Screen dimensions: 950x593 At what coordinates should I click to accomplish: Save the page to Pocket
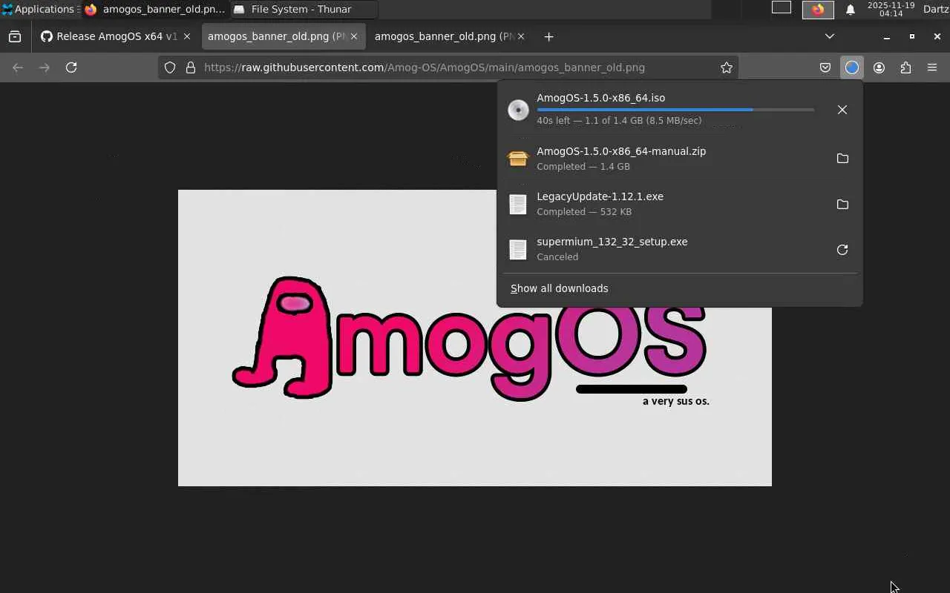(825, 67)
